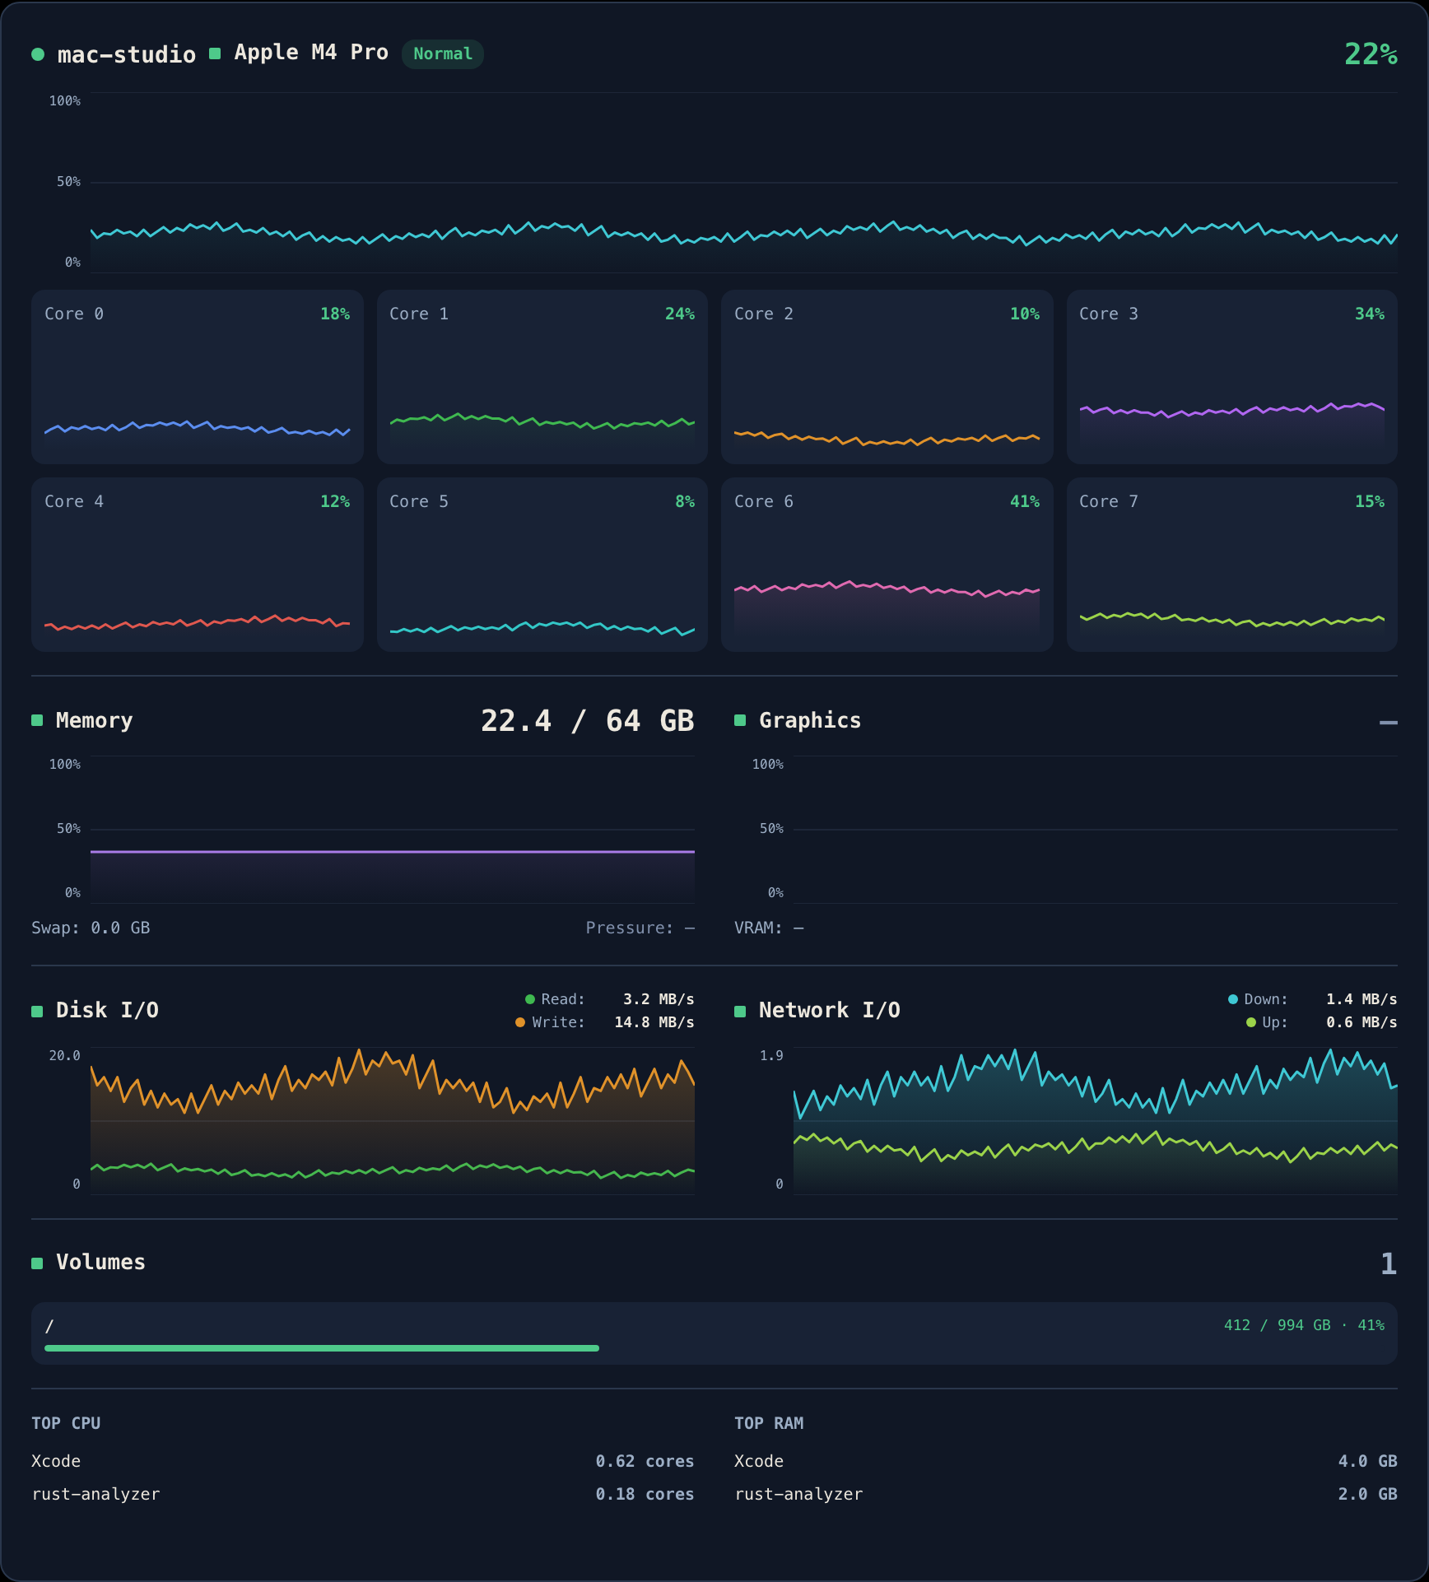
Task: Click the 1.4 MB/s download speed value
Action: point(1362,999)
